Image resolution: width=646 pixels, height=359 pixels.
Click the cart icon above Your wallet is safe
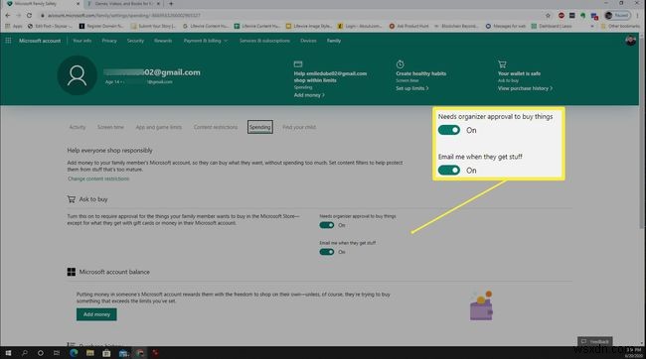pyautogui.click(x=502, y=64)
